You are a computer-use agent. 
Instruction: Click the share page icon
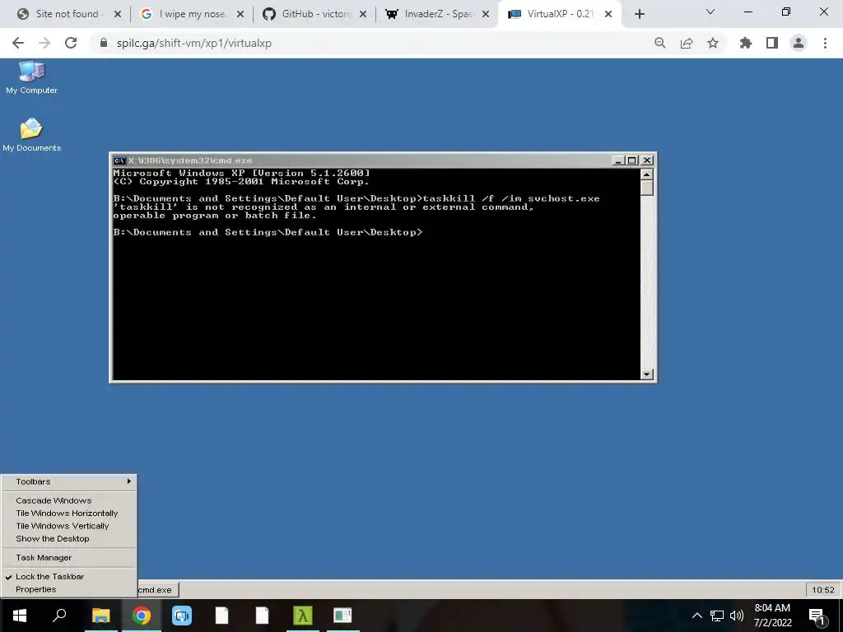[x=687, y=43]
